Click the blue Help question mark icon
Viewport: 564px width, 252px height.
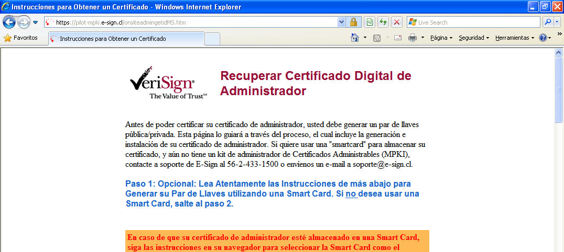pos(543,38)
